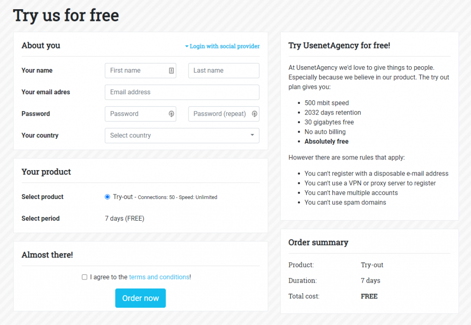Expand Login with social provider
471x325 pixels.
click(222, 46)
